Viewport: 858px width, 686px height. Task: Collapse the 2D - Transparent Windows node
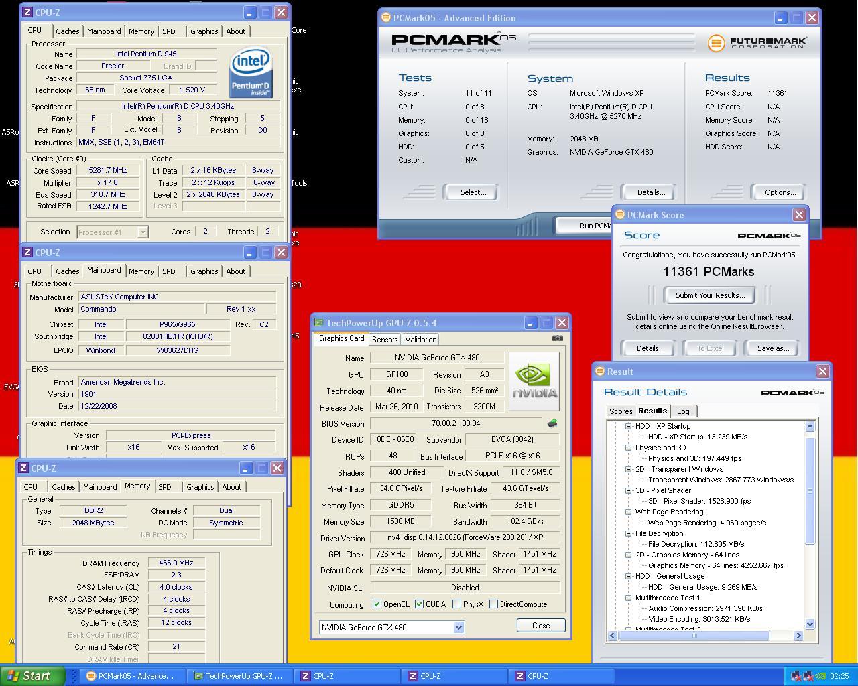coord(628,469)
